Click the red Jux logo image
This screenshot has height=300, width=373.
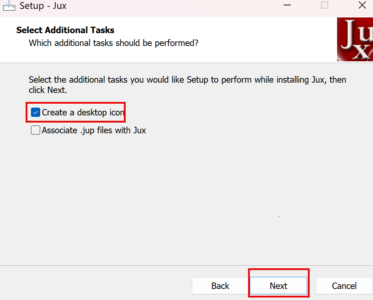tap(355, 40)
